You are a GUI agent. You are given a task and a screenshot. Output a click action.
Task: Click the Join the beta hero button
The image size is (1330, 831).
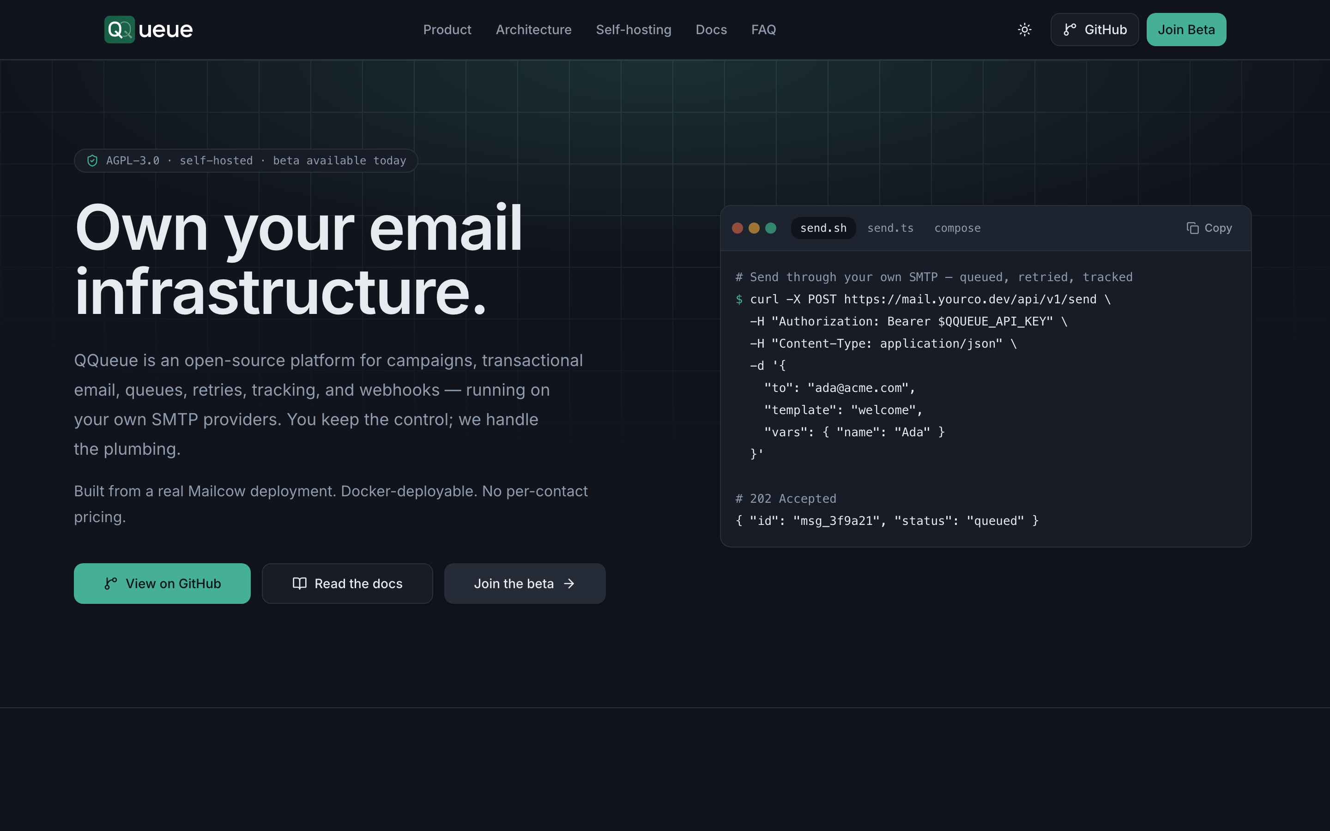tap(525, 584)
